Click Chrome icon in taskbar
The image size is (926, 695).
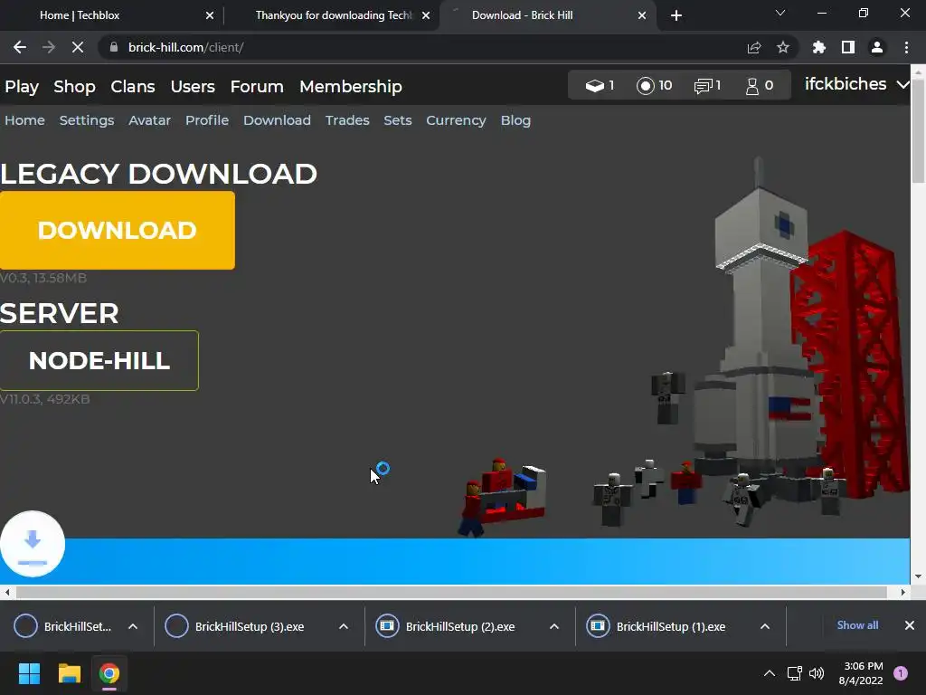109,673
